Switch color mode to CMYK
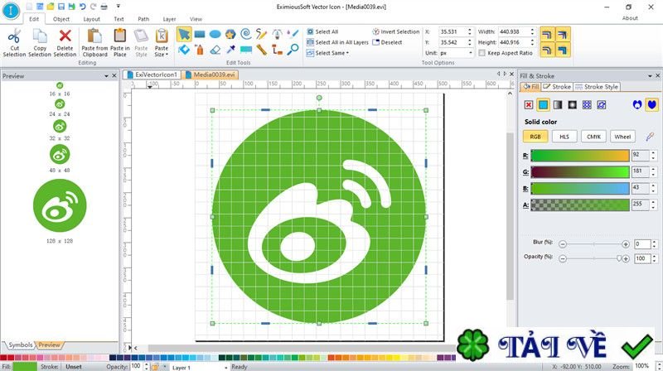663x371 pixels. click(593, 137)
